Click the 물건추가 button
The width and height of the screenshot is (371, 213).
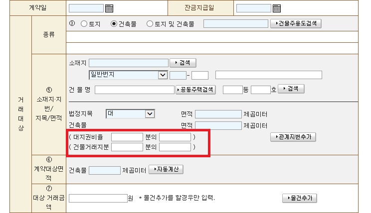299,198
